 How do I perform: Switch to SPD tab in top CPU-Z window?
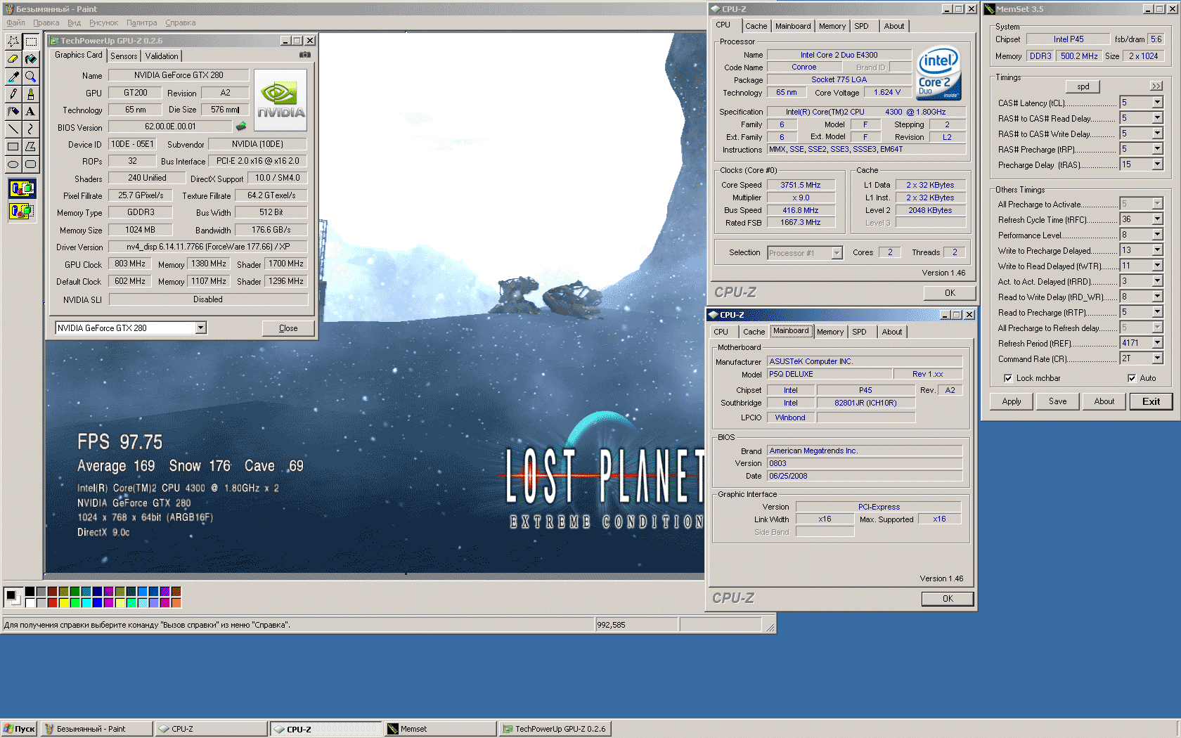(861, 26)
